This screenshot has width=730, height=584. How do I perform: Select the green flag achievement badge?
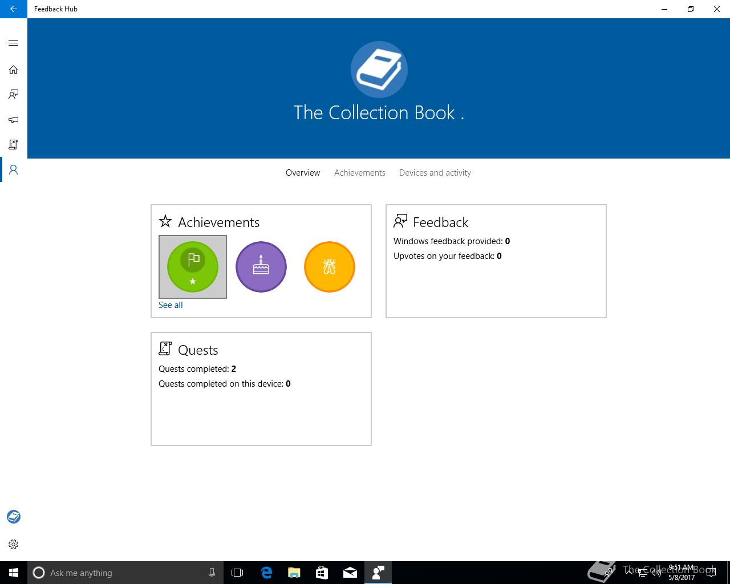(x=193, y=267)
